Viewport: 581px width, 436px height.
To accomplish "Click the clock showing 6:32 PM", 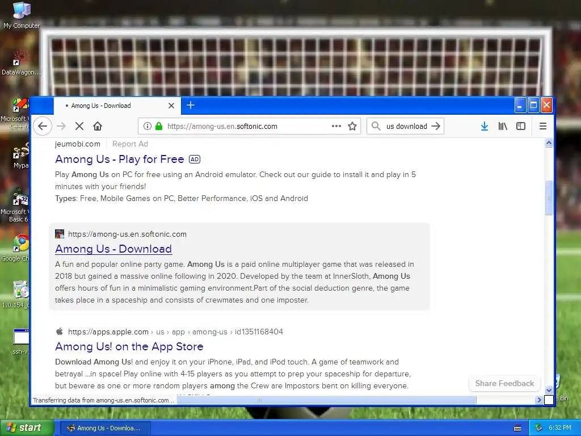I will (x=560, y=428).
